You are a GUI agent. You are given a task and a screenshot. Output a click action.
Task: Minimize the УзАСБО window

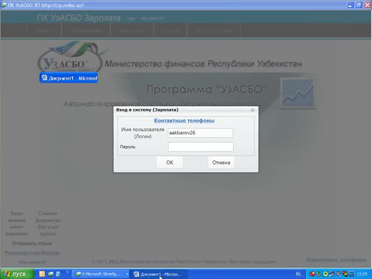(350, 5)
